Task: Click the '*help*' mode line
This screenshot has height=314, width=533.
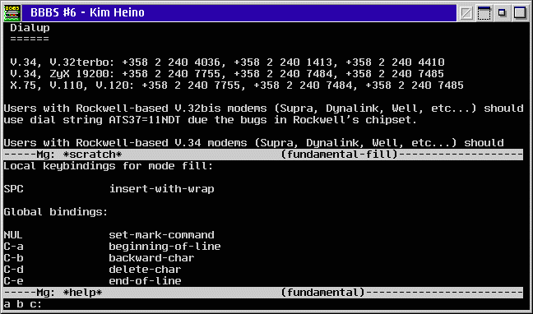Action: tap(263, 293)
